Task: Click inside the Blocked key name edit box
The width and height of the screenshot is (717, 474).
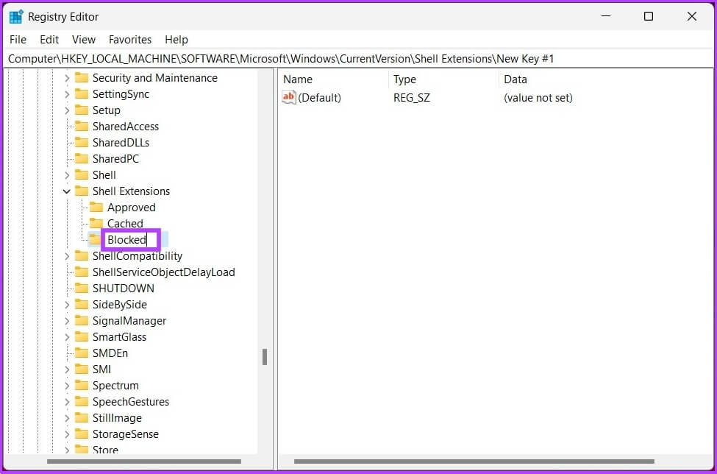Action: [x=130, y=240]
